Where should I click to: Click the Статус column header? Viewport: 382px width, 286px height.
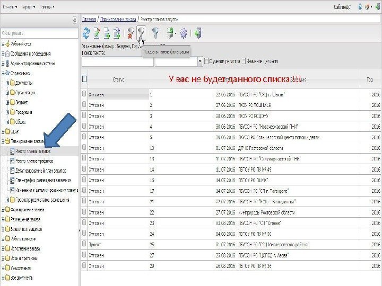pyautogui.click(x=118, y=79)
